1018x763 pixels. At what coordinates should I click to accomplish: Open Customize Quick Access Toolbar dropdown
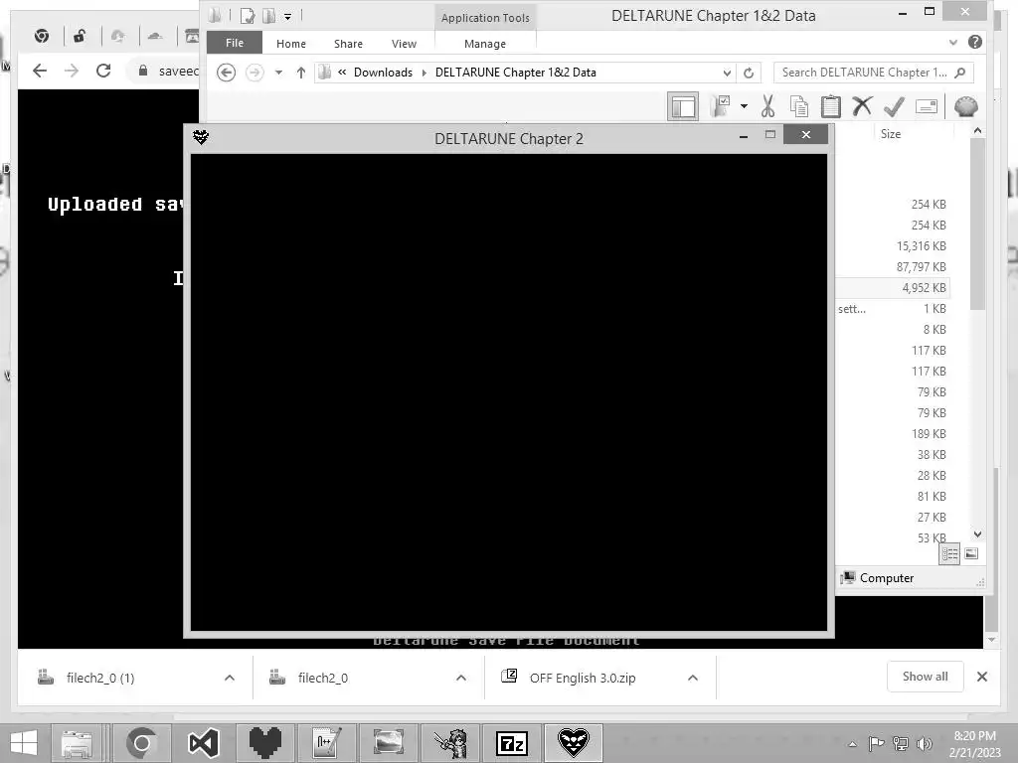[x=287, y=16]
